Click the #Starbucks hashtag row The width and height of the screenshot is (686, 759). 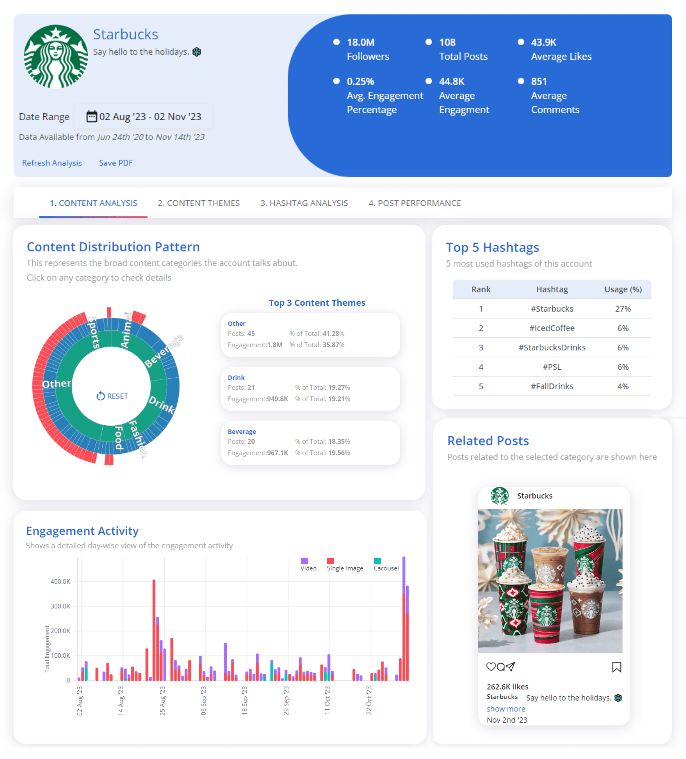click(552, 309)
